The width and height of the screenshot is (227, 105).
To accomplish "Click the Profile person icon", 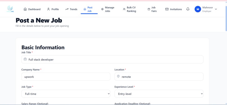I will 48,9.
